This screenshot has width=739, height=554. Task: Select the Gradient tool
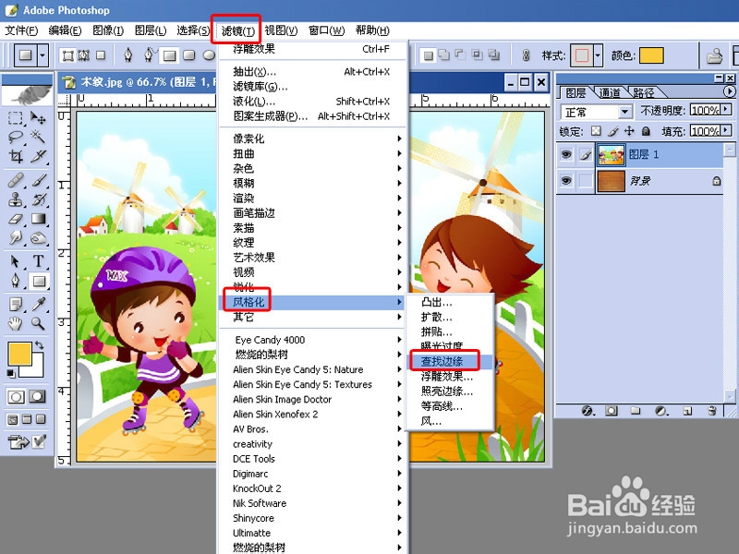click(x=38, y=219)
